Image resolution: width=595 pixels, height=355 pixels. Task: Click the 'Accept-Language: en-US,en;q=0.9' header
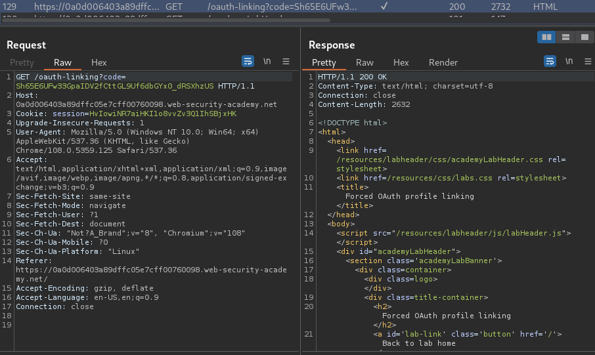click(x=87, y=297)
